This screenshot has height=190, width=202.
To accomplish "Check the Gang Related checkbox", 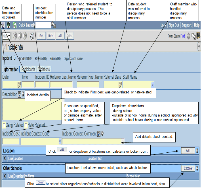I will [x=4, y=125].
